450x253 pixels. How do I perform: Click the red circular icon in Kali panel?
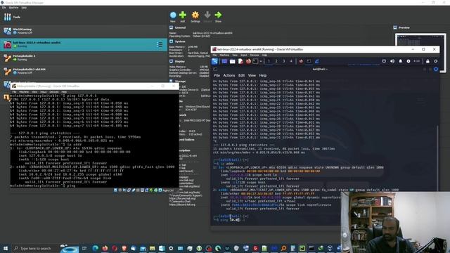pos(301,61)
